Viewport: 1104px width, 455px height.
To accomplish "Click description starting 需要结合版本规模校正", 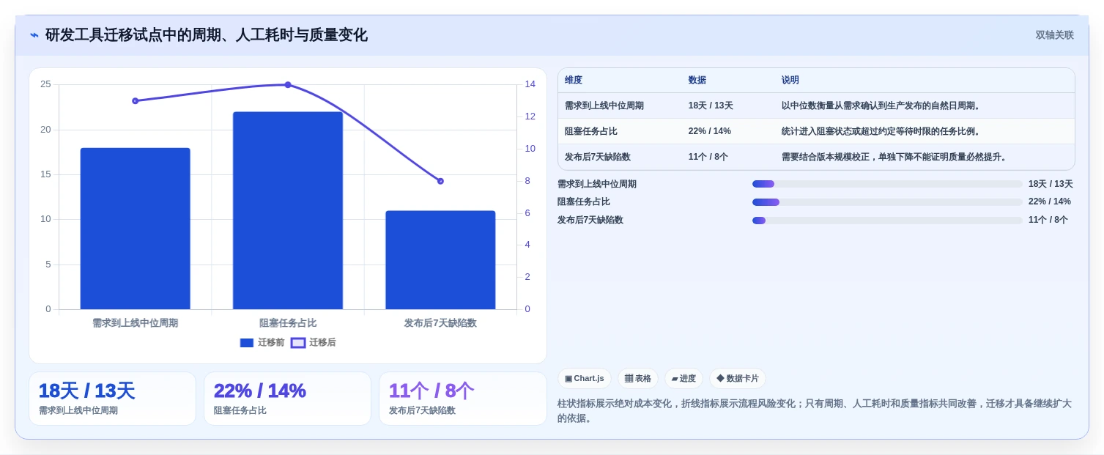I will (x=895, y=157).
